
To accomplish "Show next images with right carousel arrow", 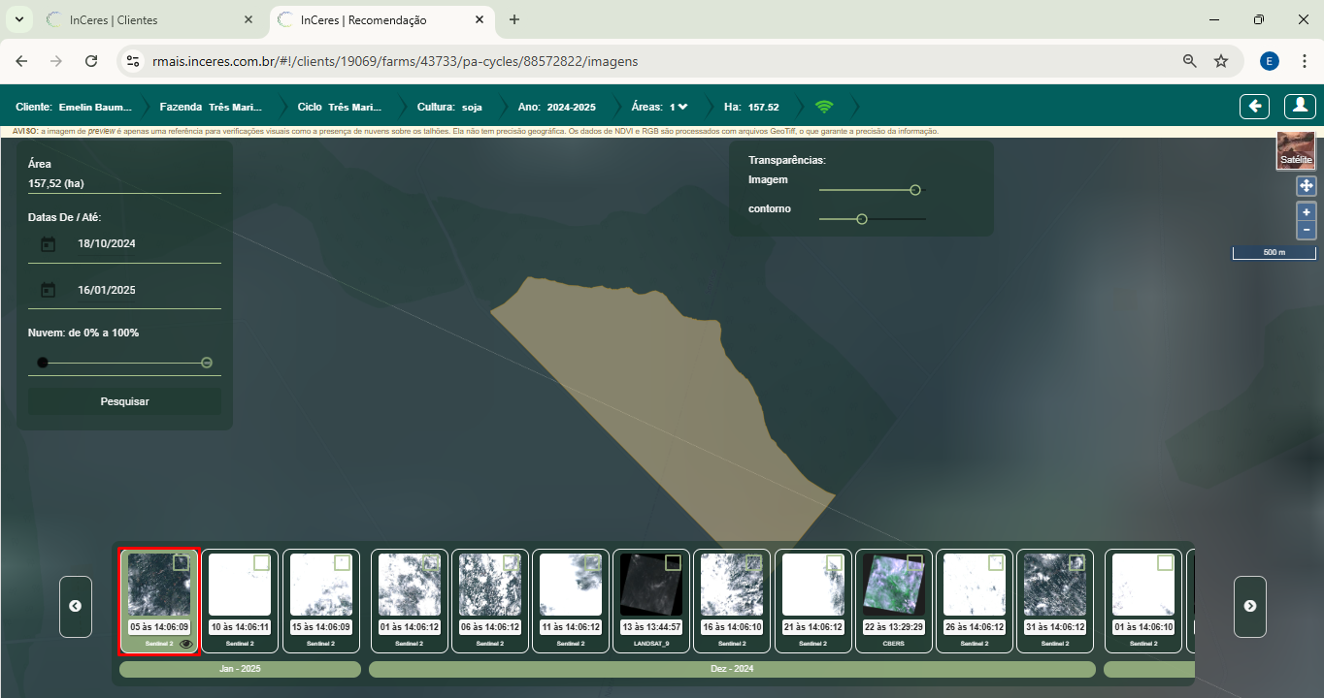I will coord(1250,606).
